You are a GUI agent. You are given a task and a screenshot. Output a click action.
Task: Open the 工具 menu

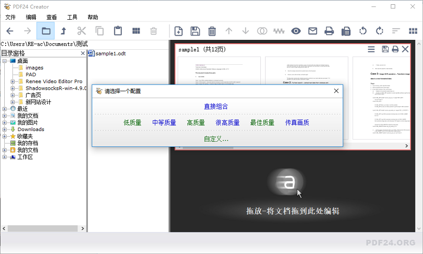click(72, 17)
